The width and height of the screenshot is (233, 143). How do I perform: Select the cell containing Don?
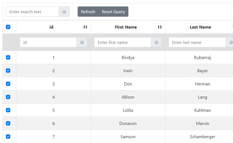(128, 84)
